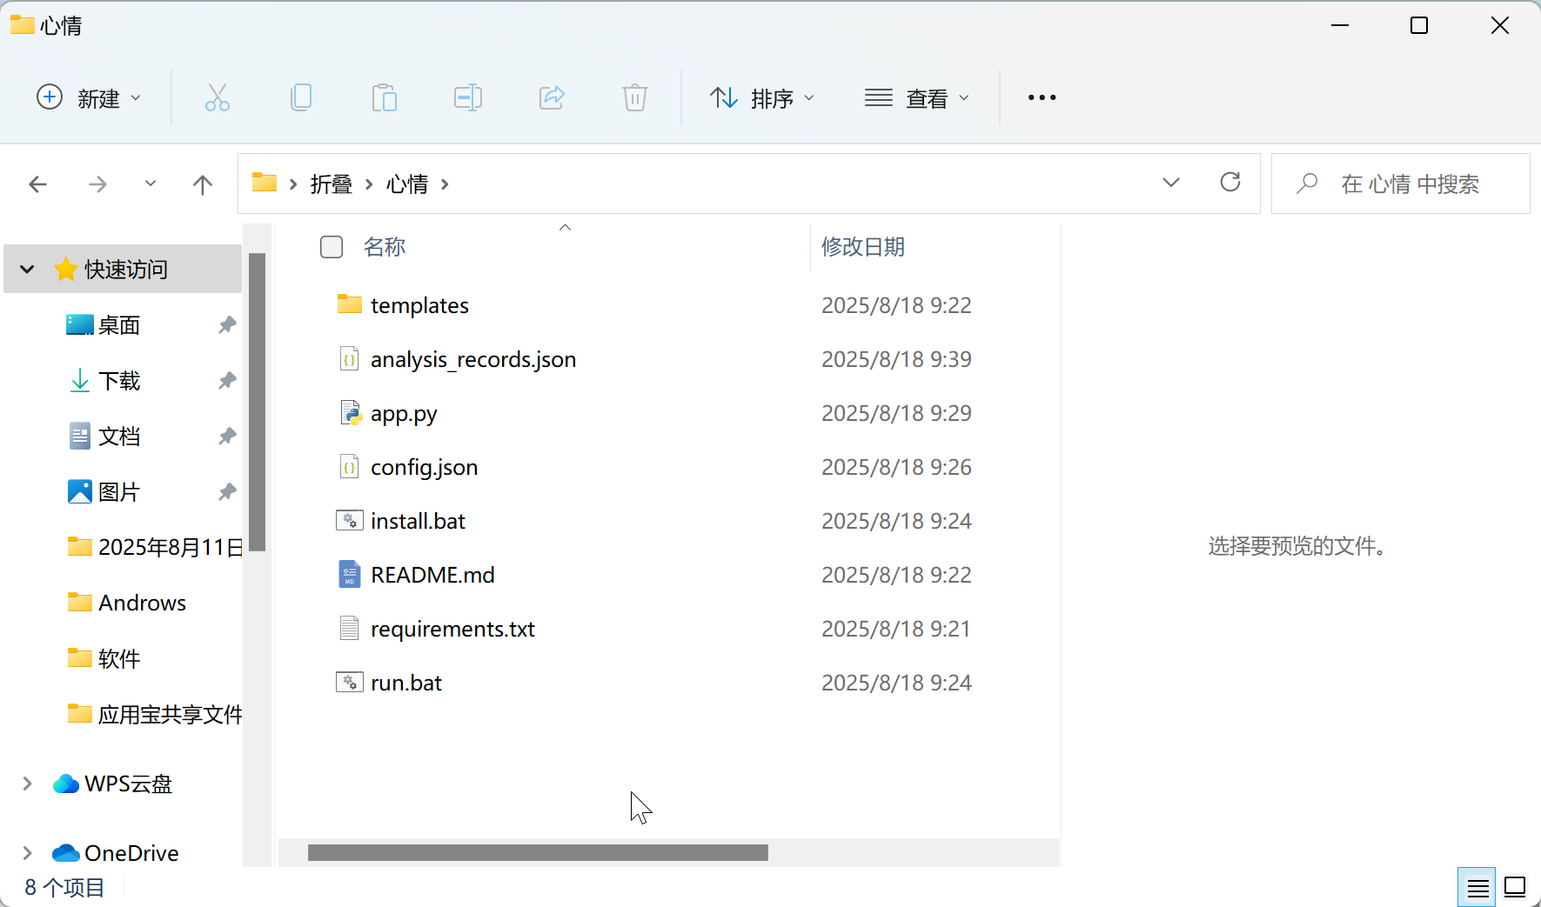The image size is (1541, 907).
Task: Go back with the left arrow
Action: (37, 184)
